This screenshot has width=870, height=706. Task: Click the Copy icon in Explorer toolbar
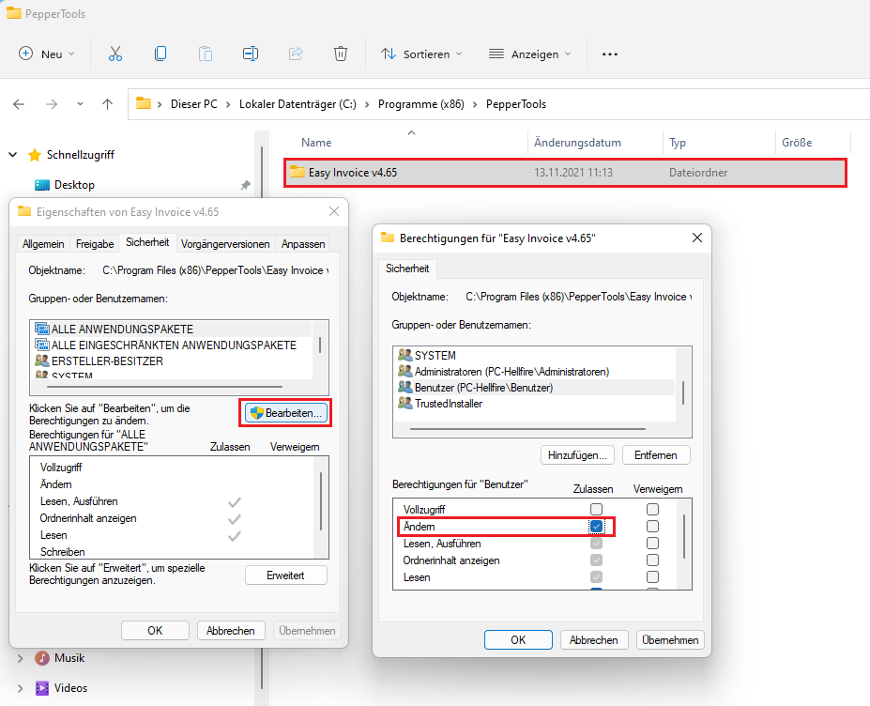pyautogui.click(x=160, y=54)
